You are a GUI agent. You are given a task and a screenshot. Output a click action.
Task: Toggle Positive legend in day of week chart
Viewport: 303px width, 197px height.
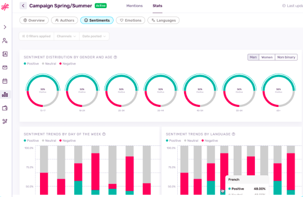click(x=31, y=141)
